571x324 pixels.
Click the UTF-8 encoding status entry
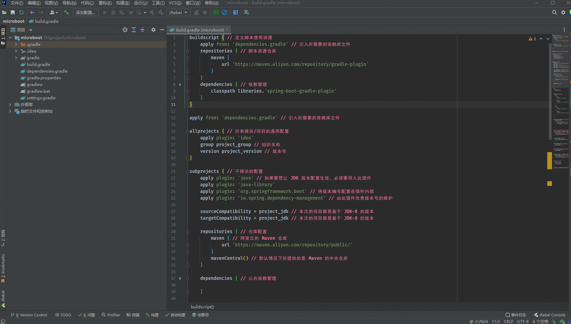523,322
